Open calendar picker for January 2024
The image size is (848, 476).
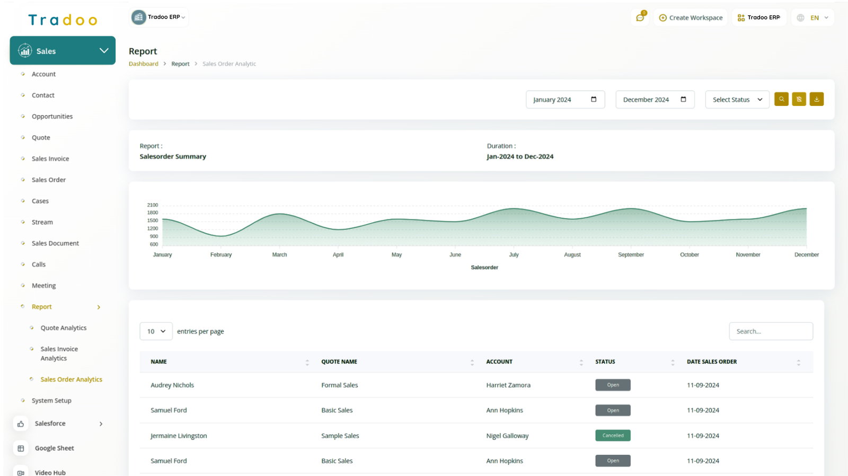tap(594, 99)
